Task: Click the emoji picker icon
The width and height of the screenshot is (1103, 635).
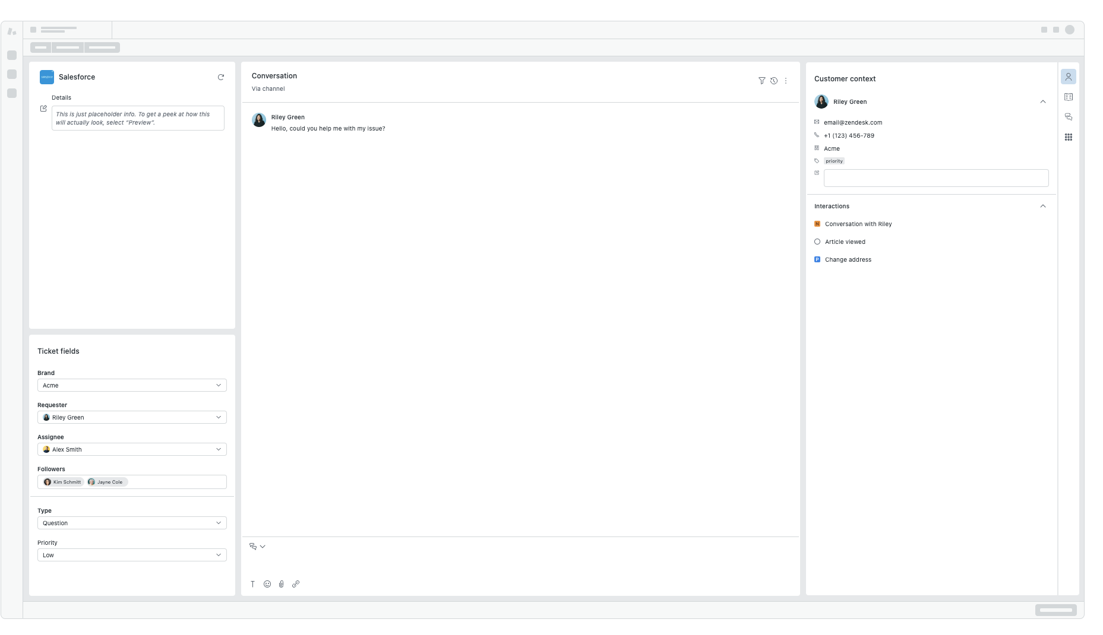Action: (x=267, y=584)
